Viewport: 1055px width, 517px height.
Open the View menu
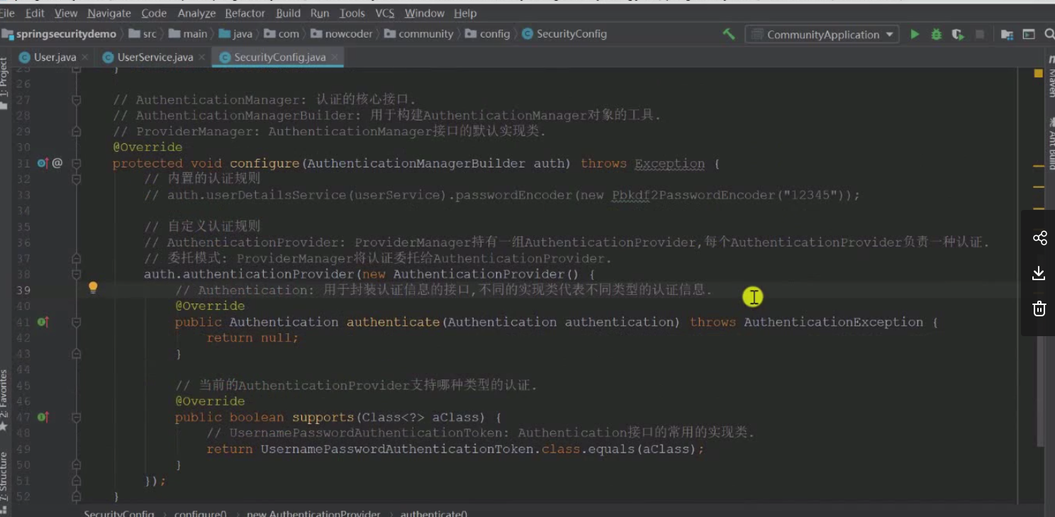click(x=66, y=13)
